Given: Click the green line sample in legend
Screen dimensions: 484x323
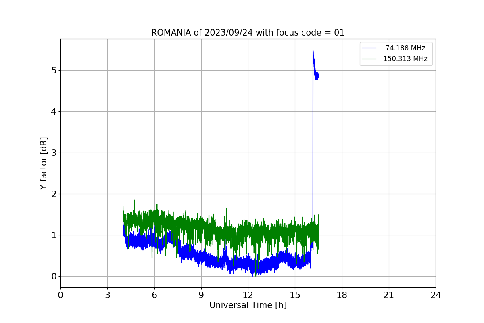Looking at the screenshot, I should tap(369, 59).
